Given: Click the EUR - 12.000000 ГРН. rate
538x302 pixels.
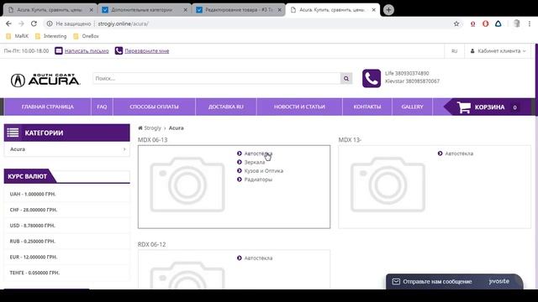Looking at the screenshot, I should click(x=34, y=257).
